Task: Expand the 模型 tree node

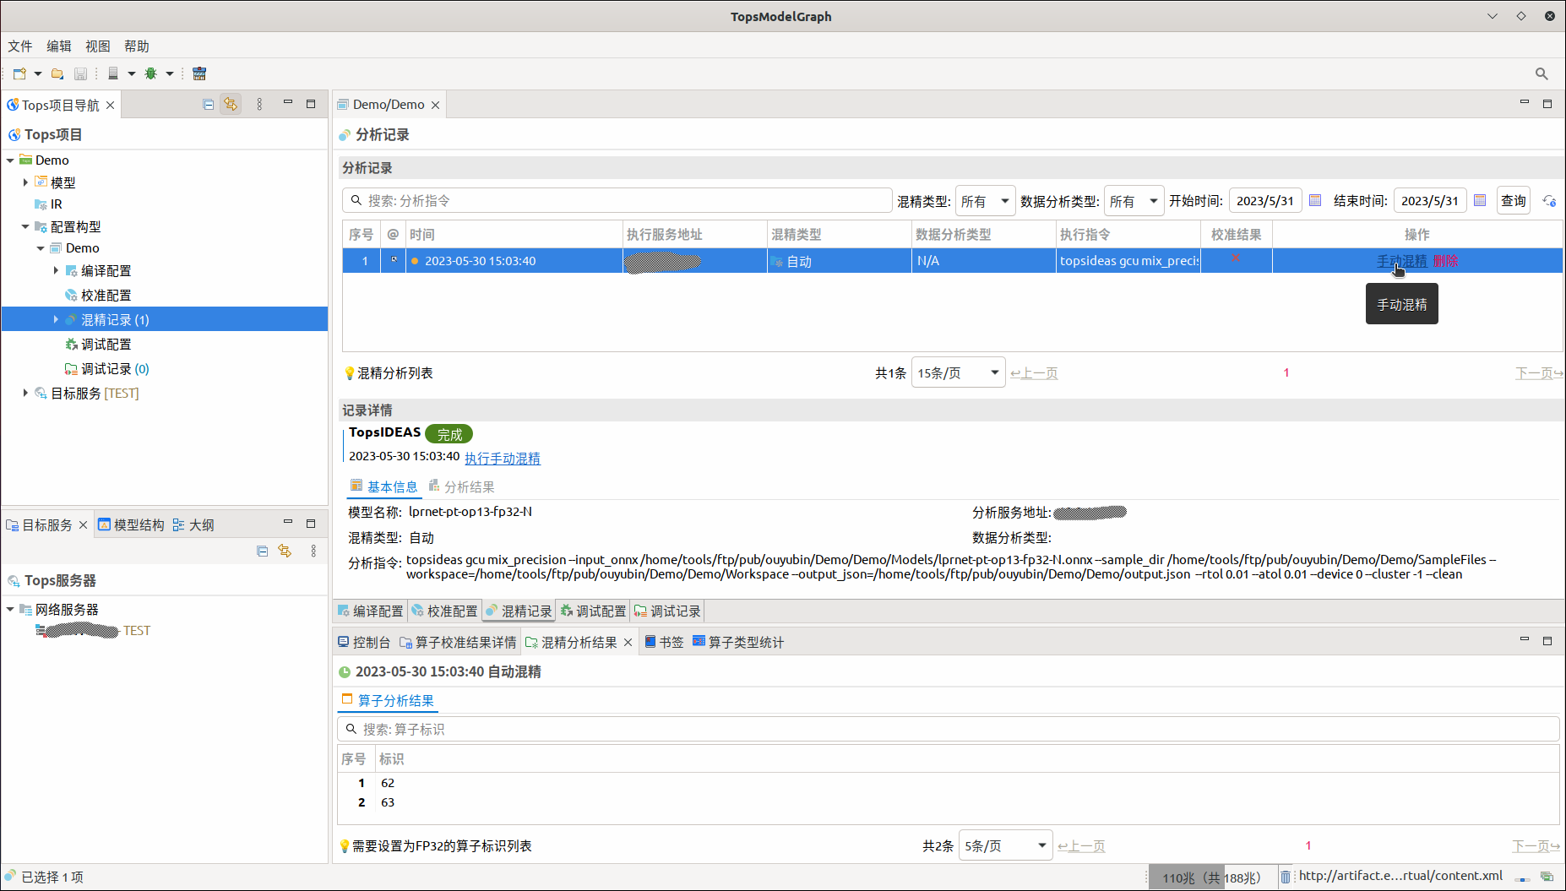Action: pos(25,182)
